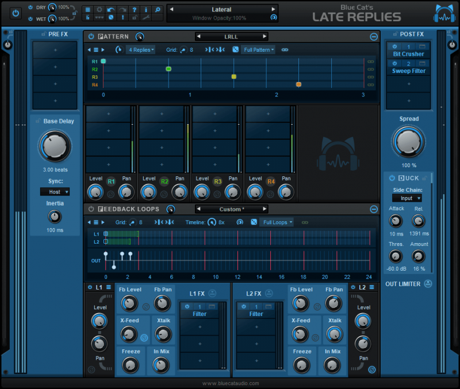
Task: Open the main menu list icon in toolbar
Action: point(87,9)
